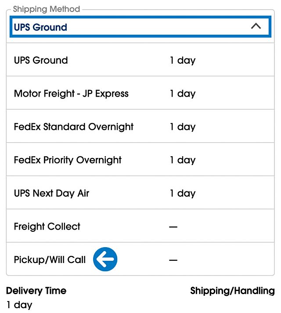This screenshot has width=281, height=313.
Task: Click the dash beside Pickup/Will Call
Action: [173, 260]
